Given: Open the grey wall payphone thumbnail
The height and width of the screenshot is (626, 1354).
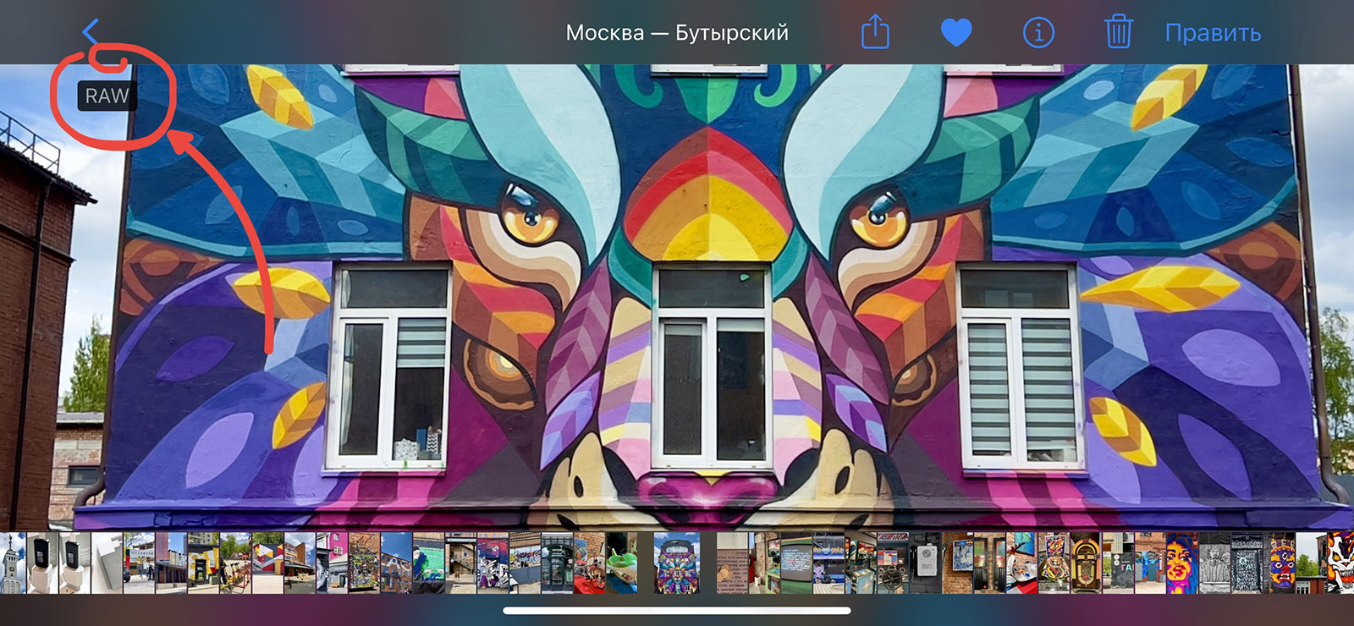Looking at the screenshot, I should [926, 563].
